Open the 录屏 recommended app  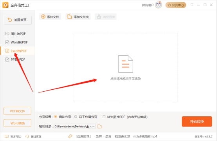(x=99, y=136)
